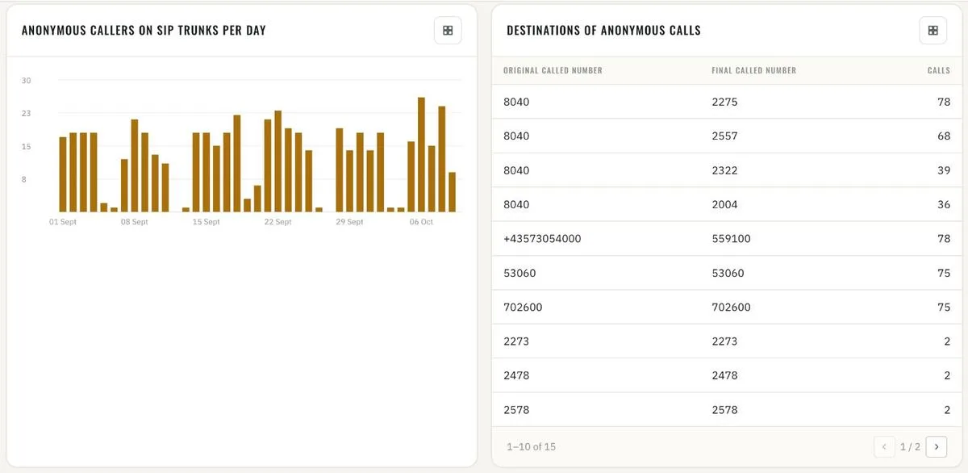Image resolution: width=968 pixels, height=473 pixels.
Task: Click final called number 559100
Action: click(x=731, y=239)
